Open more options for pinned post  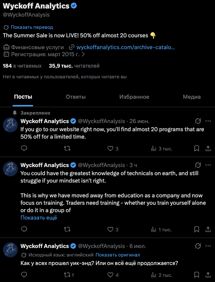pyautogui.click(x=208, y=121)
